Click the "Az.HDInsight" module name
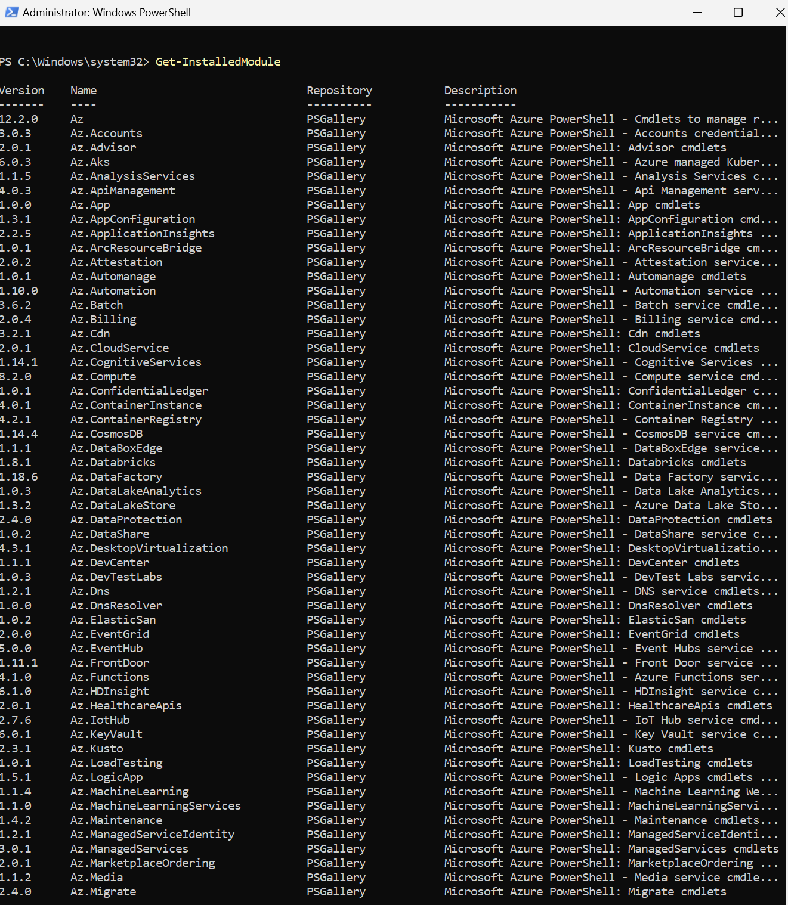The height and width of the screenshot is (905, 788). (x=110, y=692)
